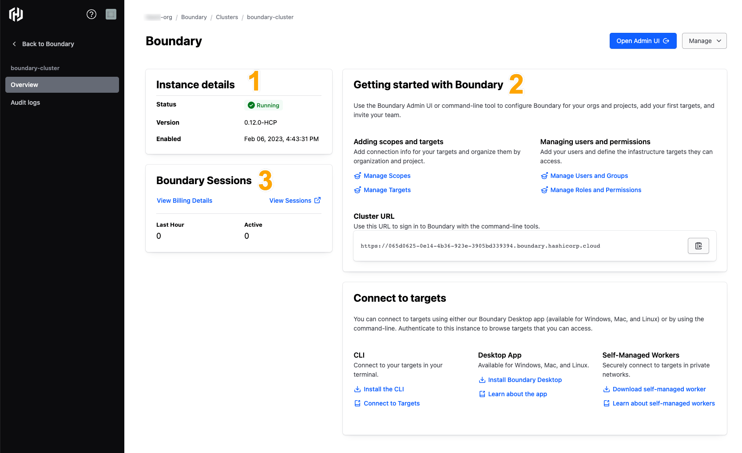
Task: Click the external link icon beside View Sessions
Action: point(318,200)
